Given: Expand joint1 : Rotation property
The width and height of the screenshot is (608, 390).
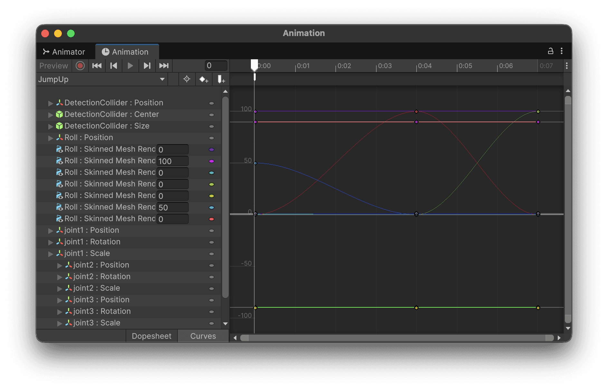Looking at the screenshot, I should tap(51, 242).
